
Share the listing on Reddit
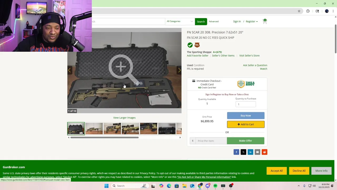[x=265, y=152]
